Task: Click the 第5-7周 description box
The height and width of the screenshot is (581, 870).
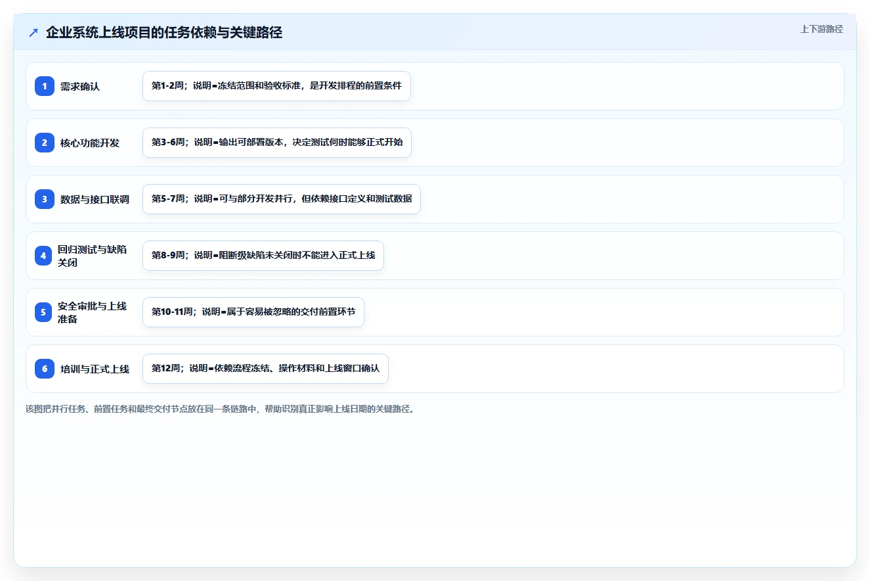Action: 282,199
